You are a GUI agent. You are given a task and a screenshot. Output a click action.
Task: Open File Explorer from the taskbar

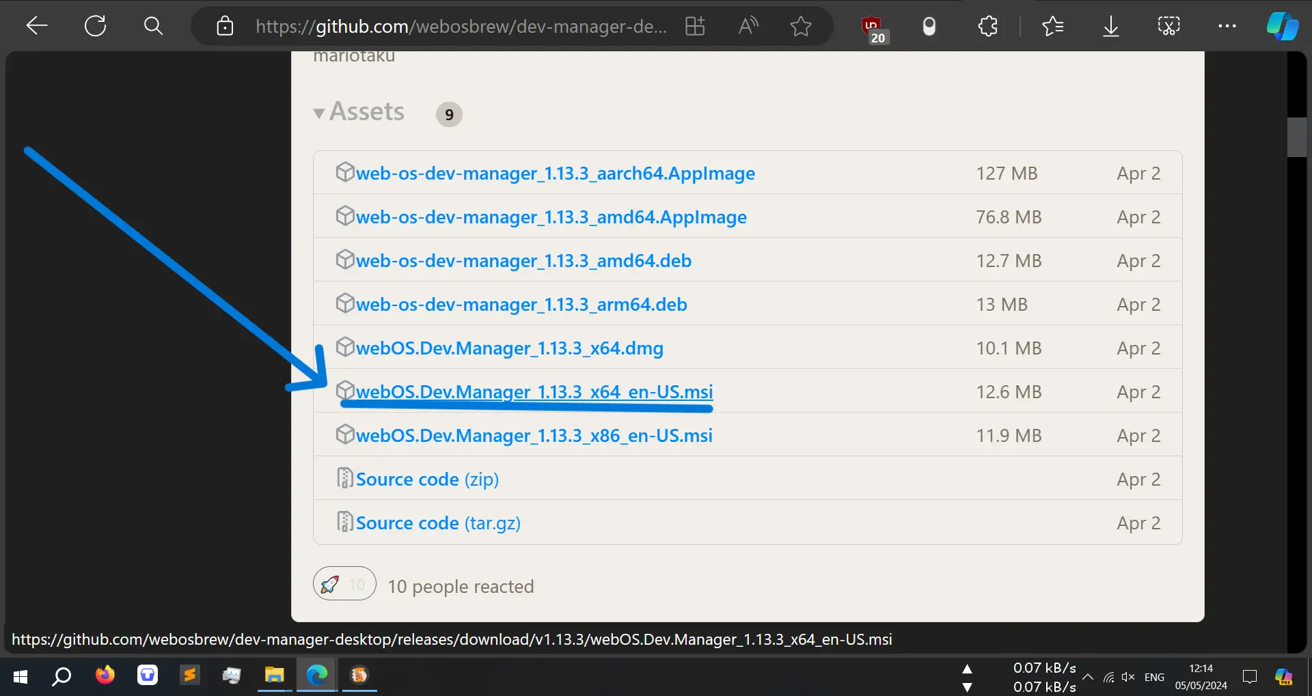click(x=274, y=675)
